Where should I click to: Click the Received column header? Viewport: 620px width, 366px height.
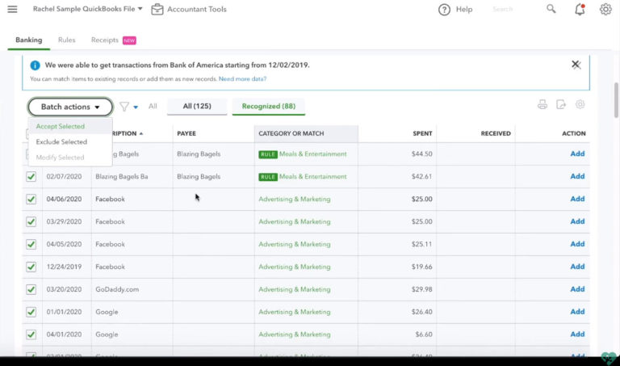pyautogui.click(x=496, y=134)
